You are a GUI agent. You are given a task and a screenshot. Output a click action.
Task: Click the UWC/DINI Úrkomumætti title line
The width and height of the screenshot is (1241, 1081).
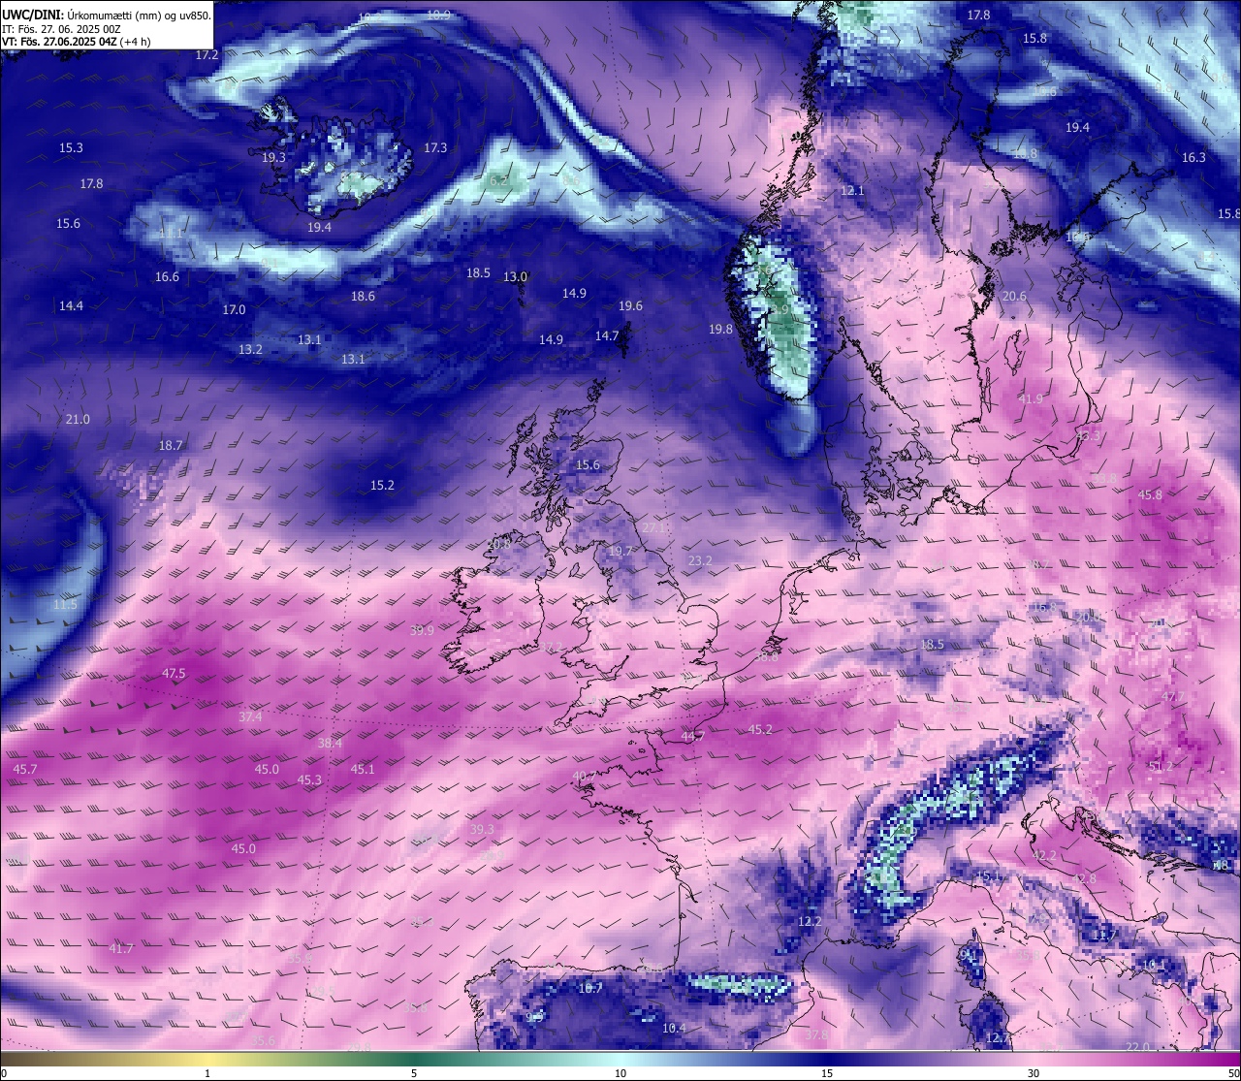pyautogui.click(x=107, y=16)
